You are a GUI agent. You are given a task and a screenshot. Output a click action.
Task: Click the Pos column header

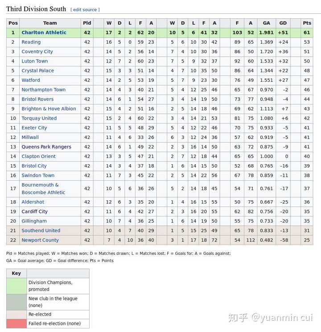tap(13, 23)
